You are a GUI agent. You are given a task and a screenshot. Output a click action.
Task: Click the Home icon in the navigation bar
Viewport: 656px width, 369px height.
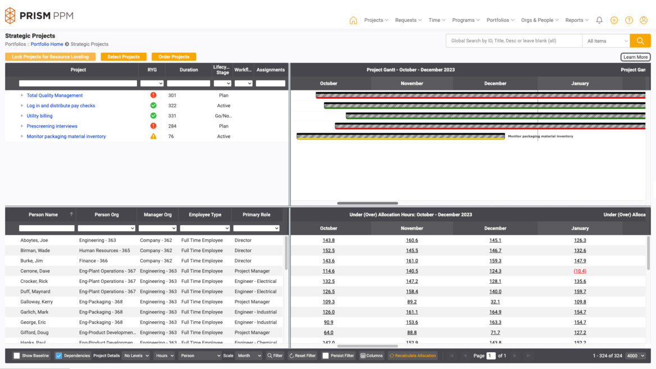(353, 20)
